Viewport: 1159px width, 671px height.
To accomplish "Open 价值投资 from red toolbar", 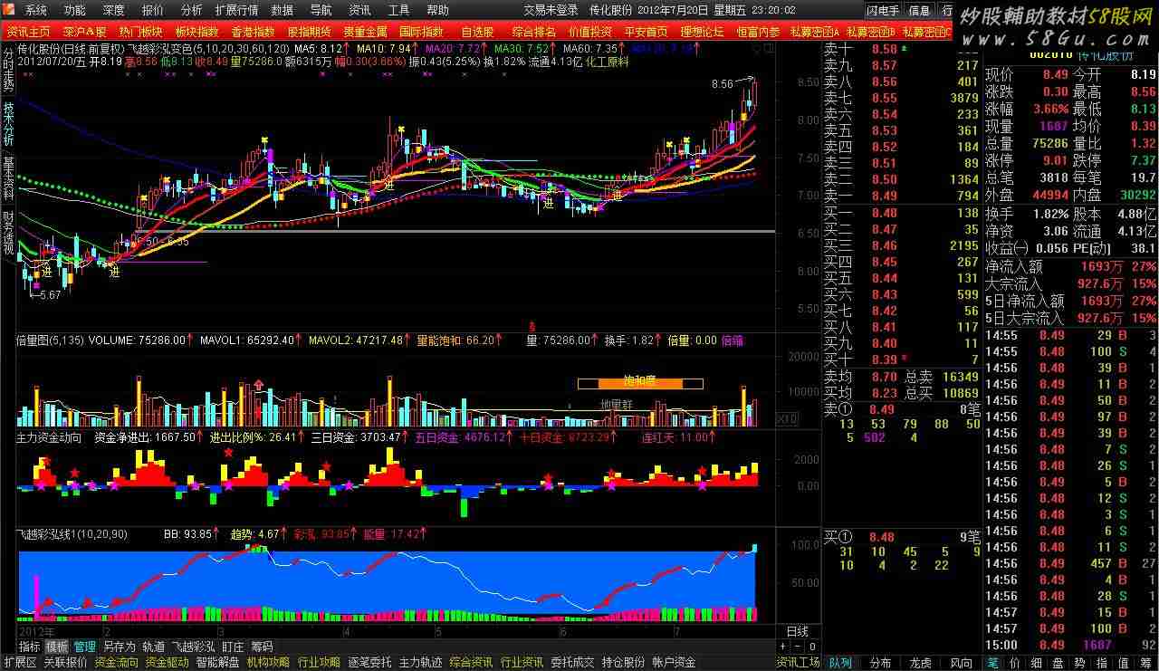I will click(x=589, y=32).
